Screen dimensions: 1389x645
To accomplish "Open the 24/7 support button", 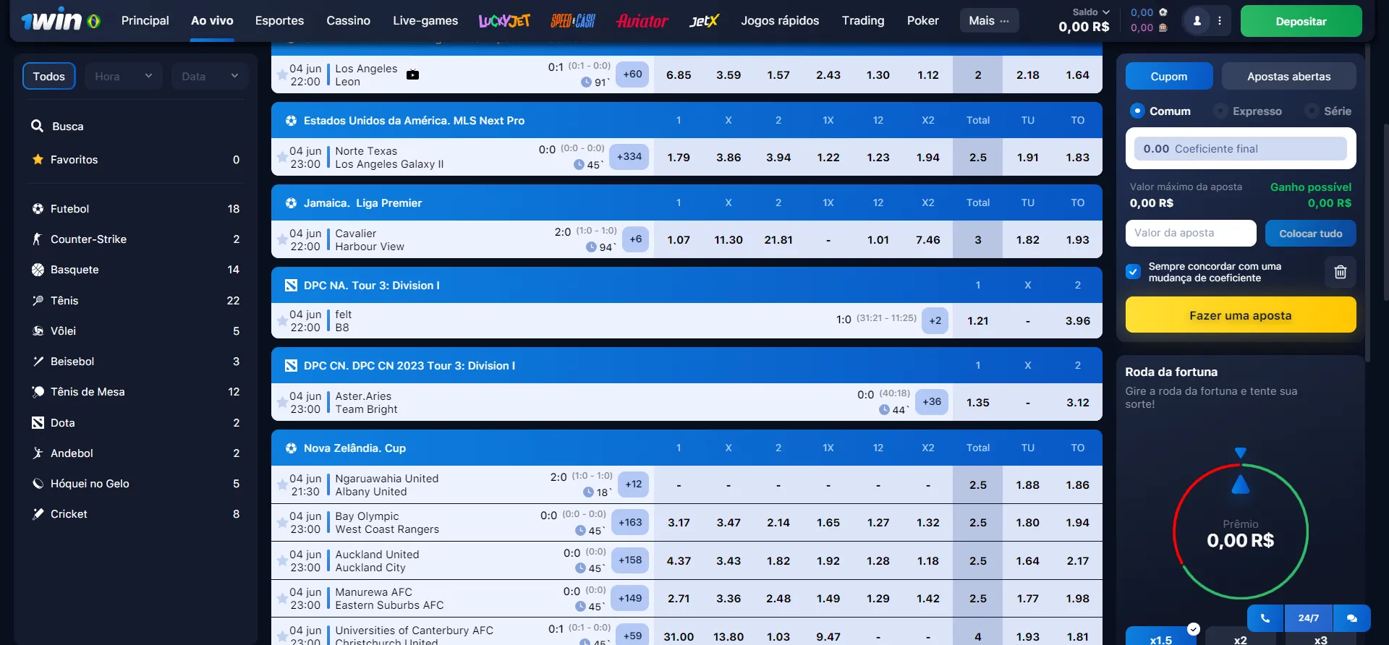I will pos(1308,618).
